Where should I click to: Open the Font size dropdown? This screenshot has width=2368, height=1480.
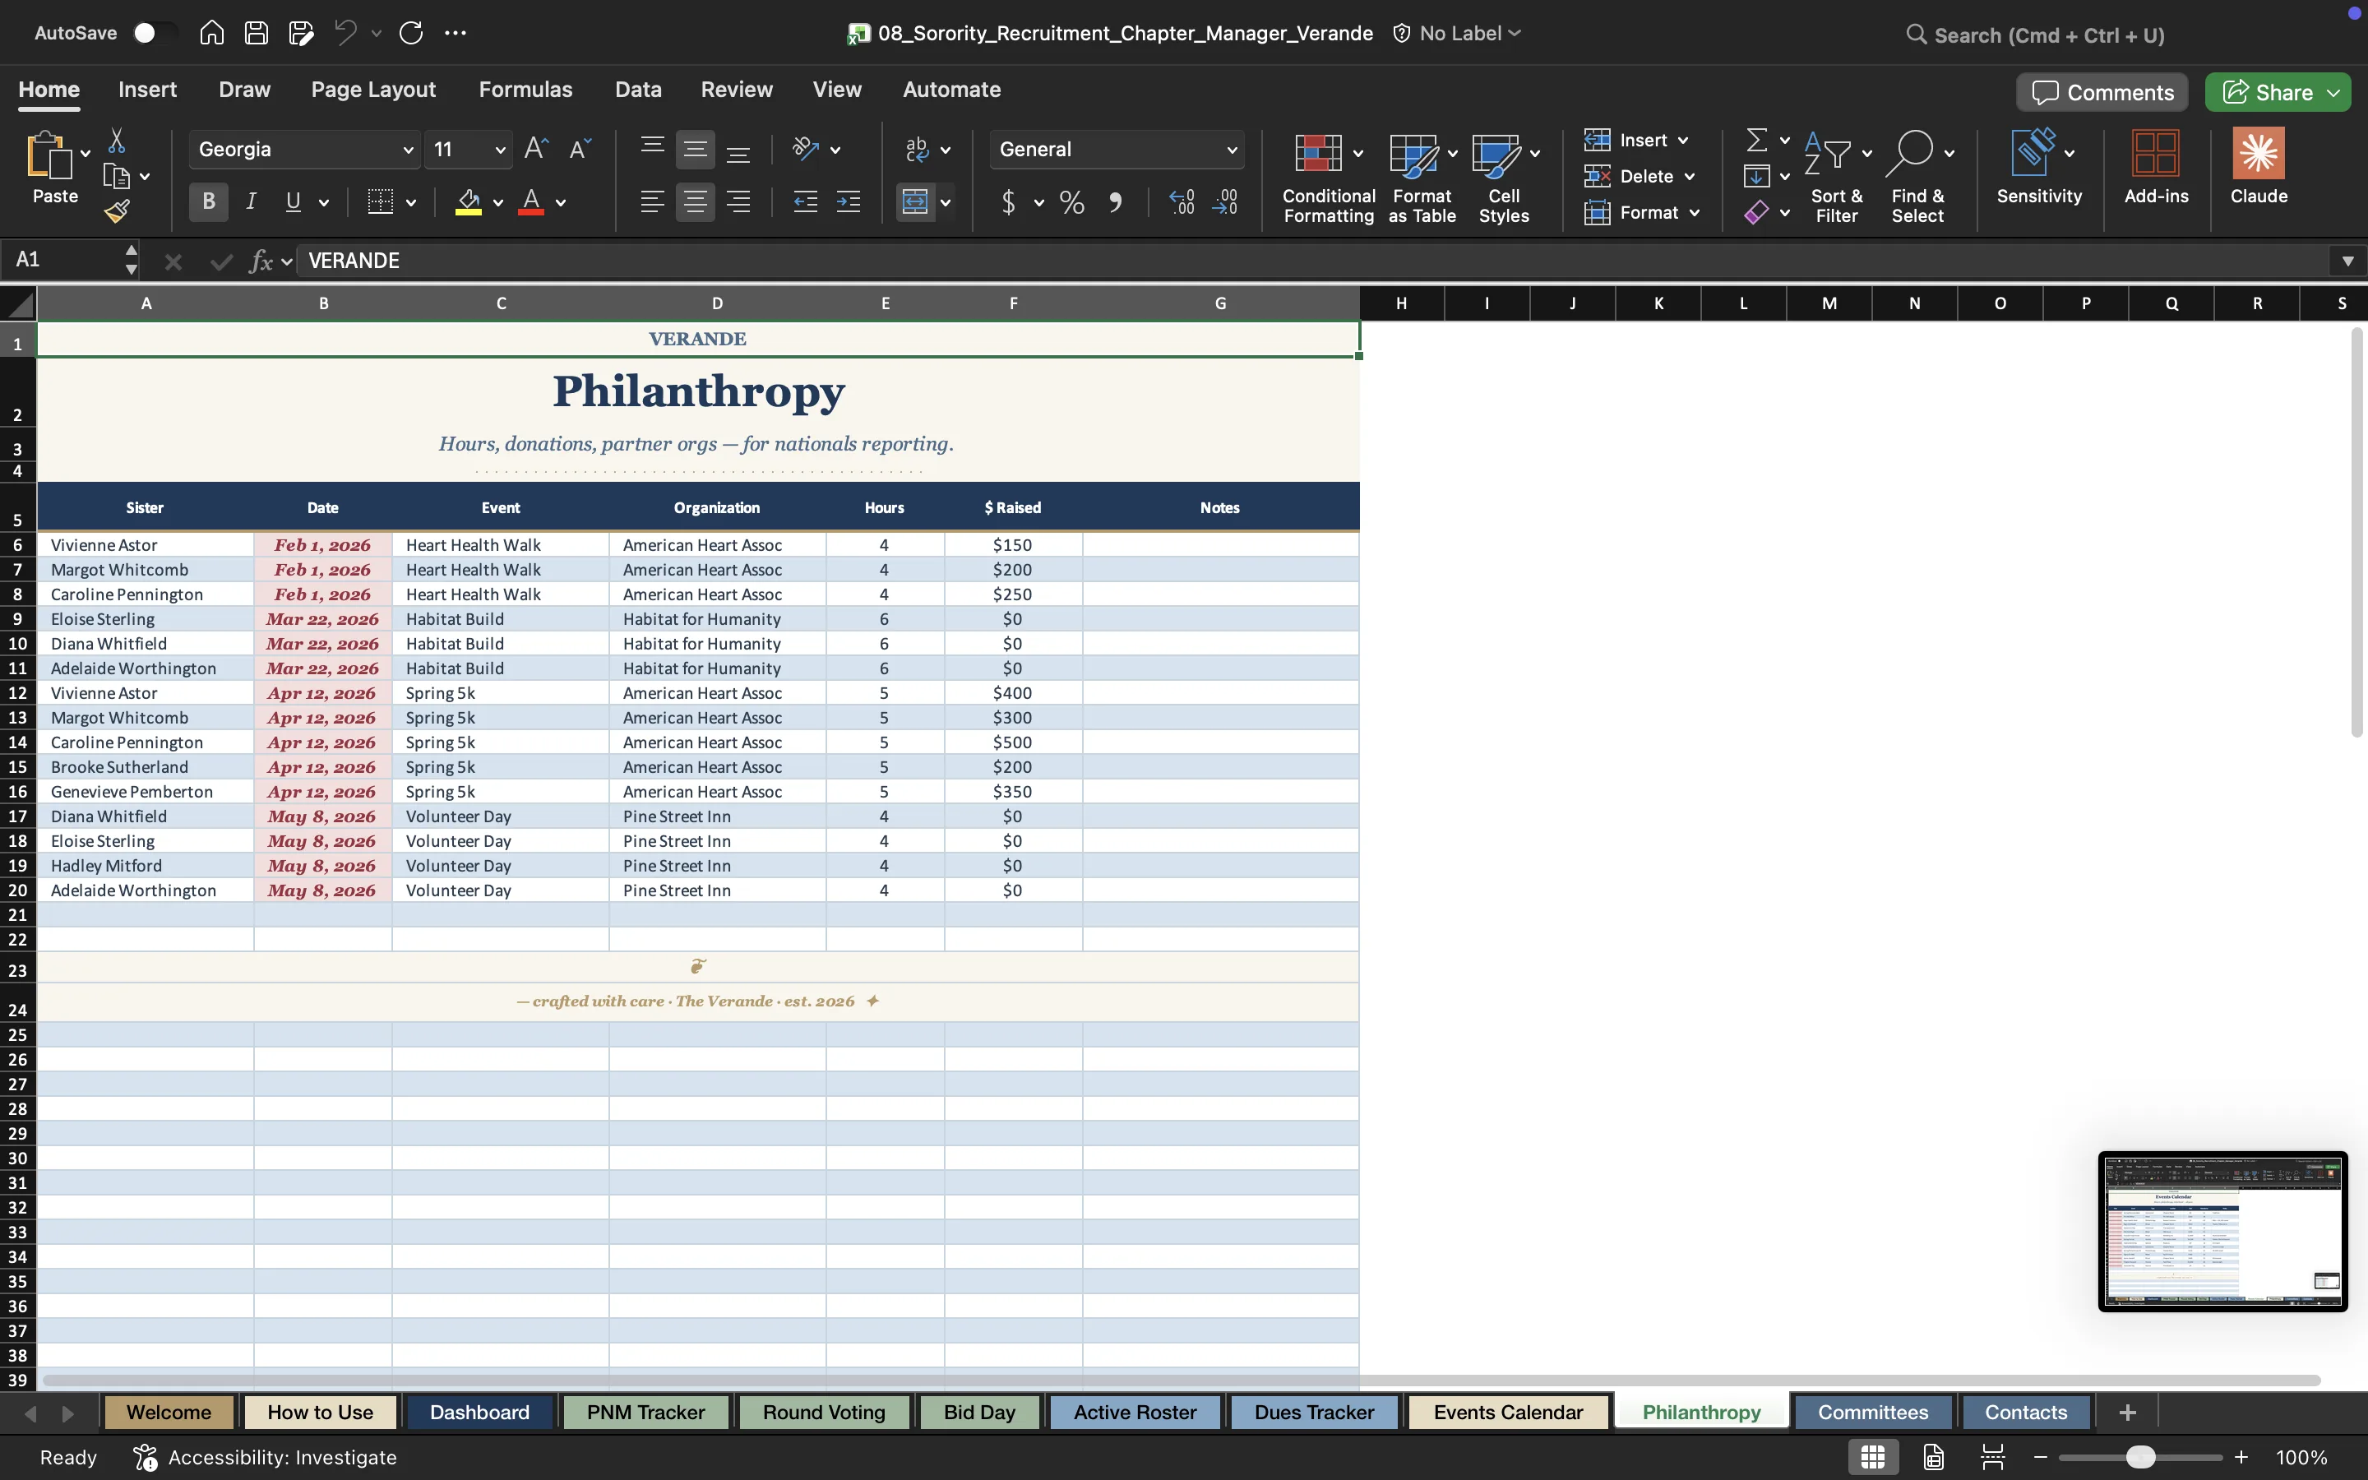(x=500, y=150)
